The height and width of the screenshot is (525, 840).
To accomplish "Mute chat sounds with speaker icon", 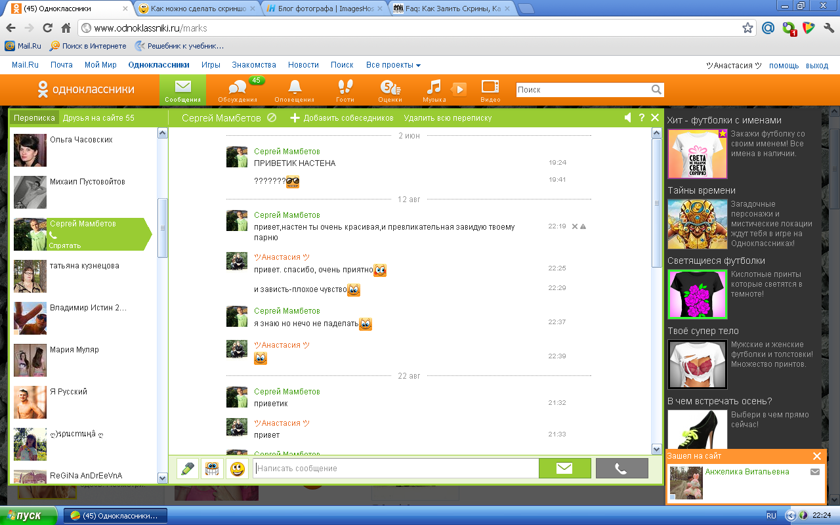I will click(628, 117).
